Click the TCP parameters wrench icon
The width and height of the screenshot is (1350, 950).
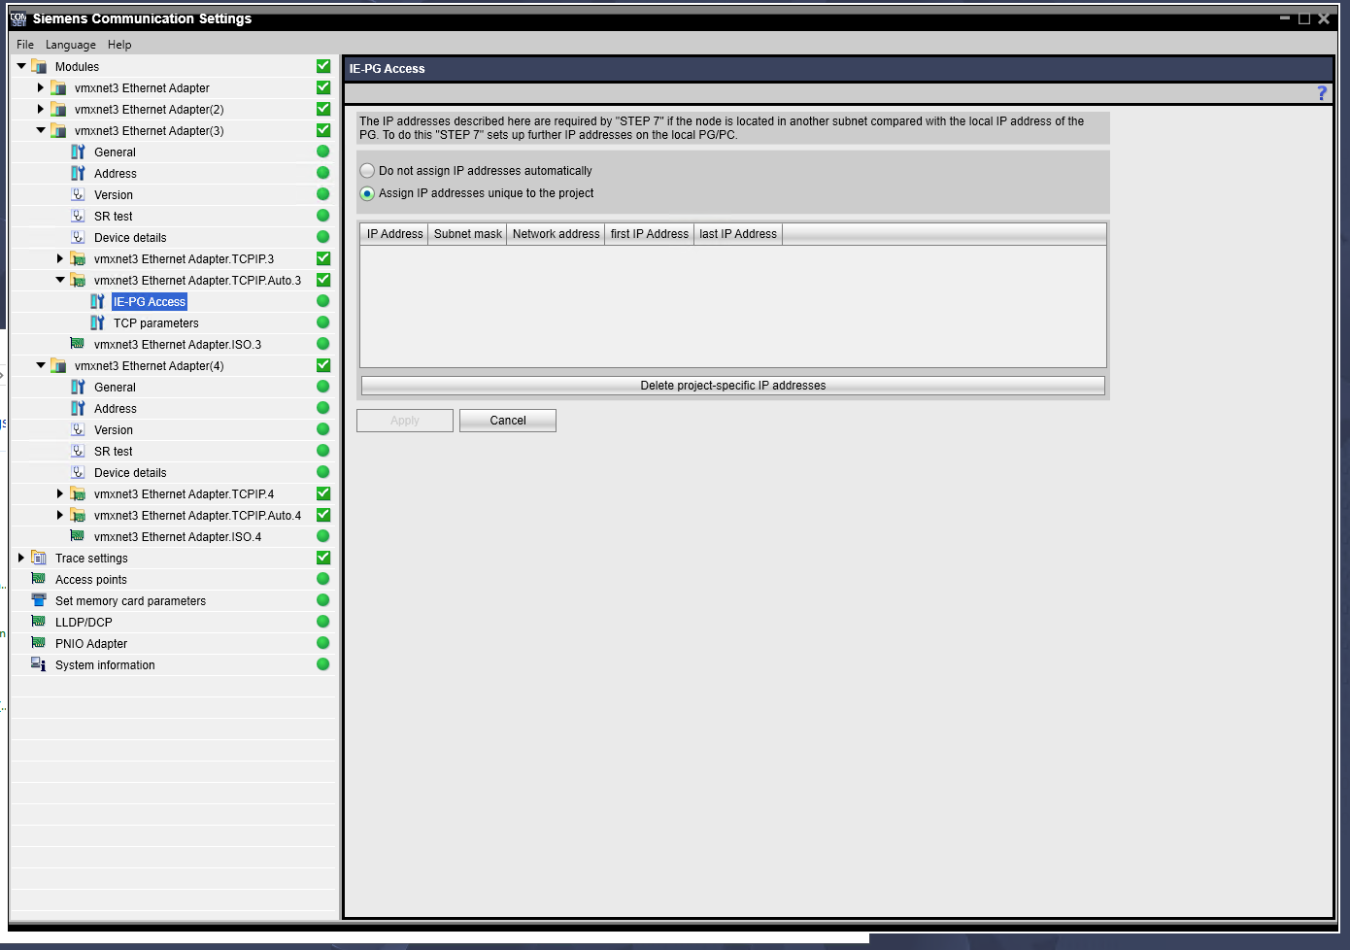click(x=97, y=322)
